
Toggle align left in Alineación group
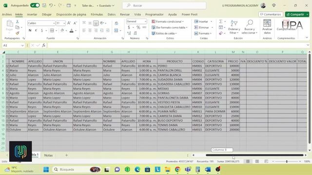pos(84,30)
